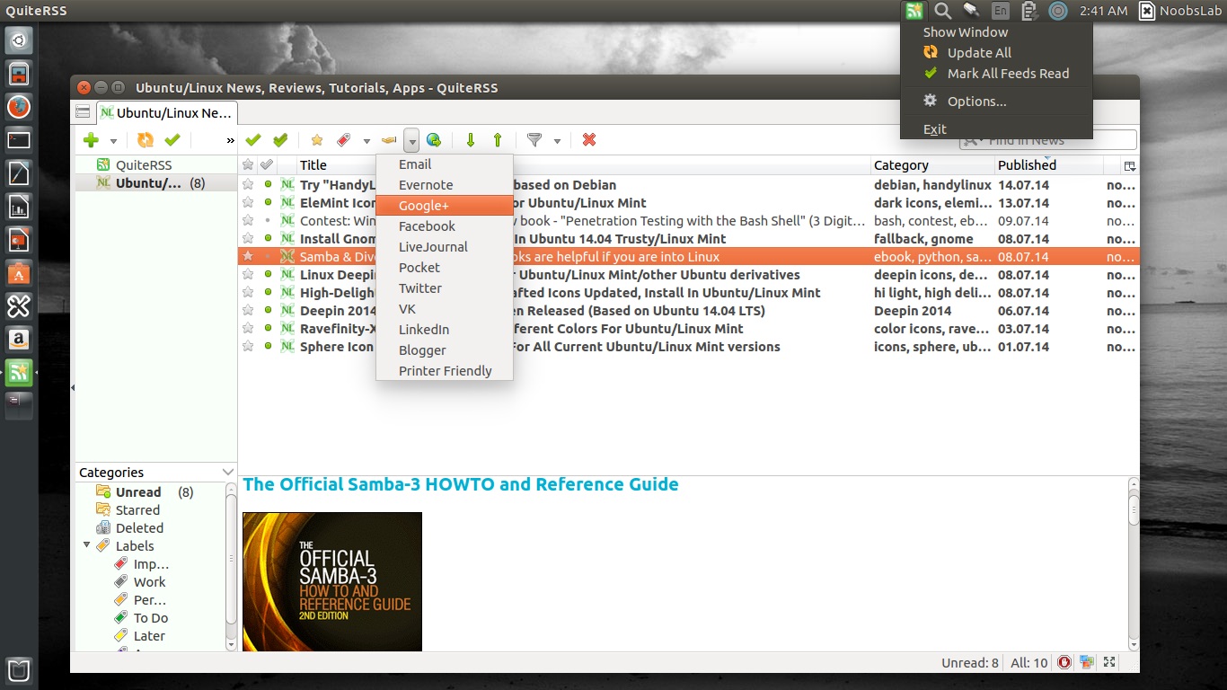Image resolution: width=1227 pixels, height=690 pixels.
Task: Click the Categories panel vertical scrollbar
Action: tap(231, 568)
